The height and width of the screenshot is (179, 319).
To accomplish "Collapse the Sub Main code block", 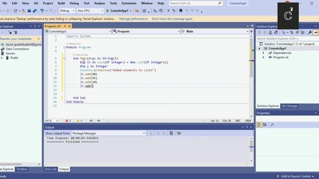I will point(64,59).
